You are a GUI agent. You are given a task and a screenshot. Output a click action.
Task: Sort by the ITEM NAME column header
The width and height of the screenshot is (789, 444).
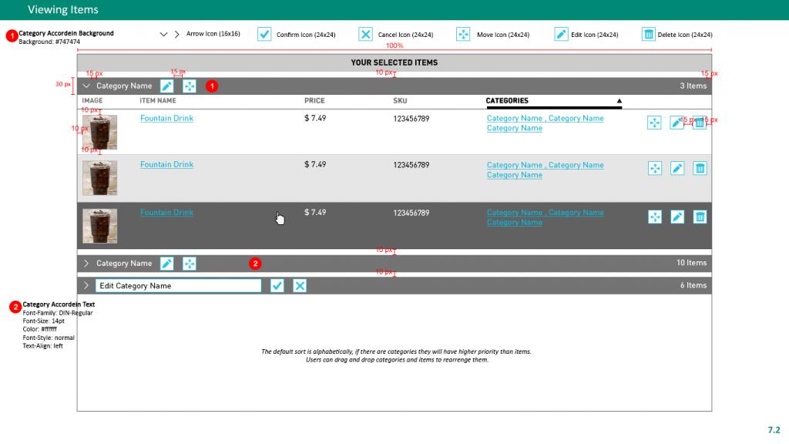point(158,101)
